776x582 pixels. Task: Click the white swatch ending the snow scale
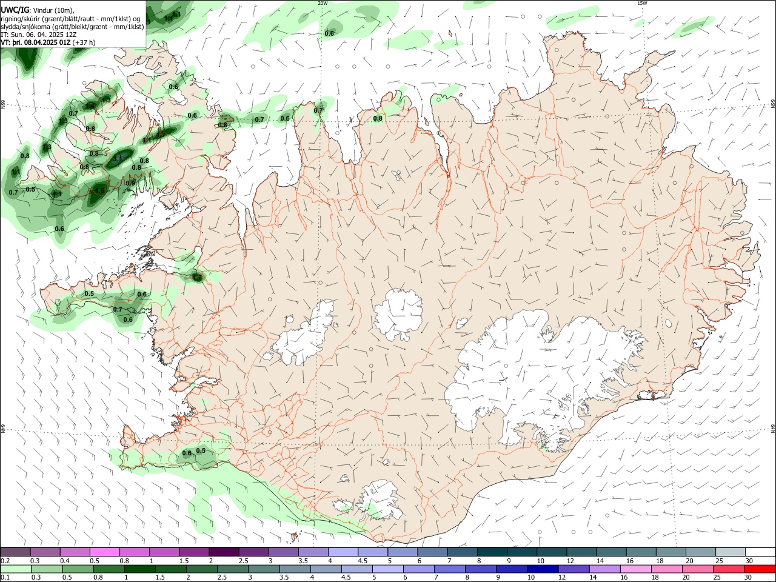click(x=760, y=552)
